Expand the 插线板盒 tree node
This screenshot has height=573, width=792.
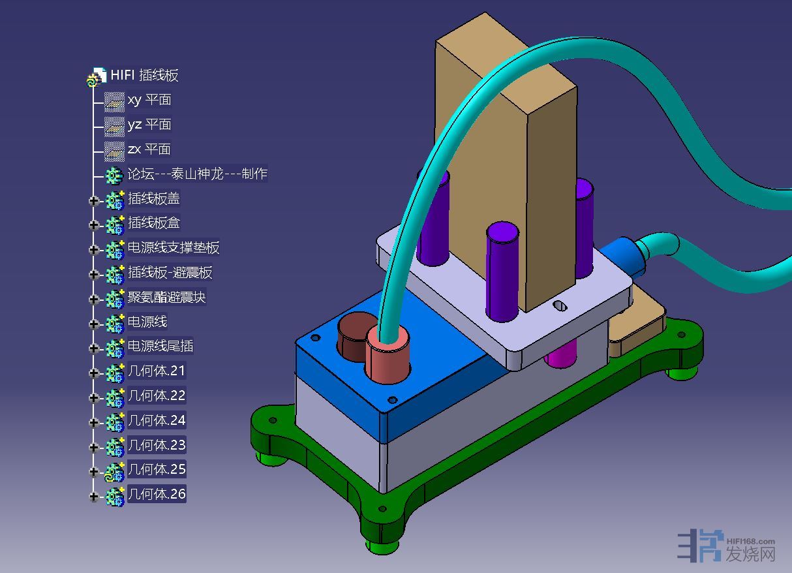[x=93, y=225]
